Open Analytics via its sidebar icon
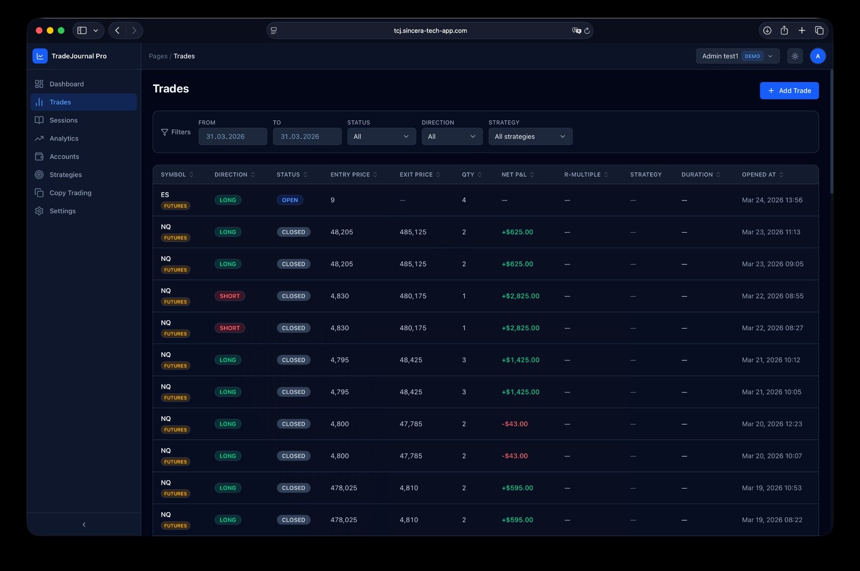The width and height of the screenshot is (860, 571). [x=39, y=138]
